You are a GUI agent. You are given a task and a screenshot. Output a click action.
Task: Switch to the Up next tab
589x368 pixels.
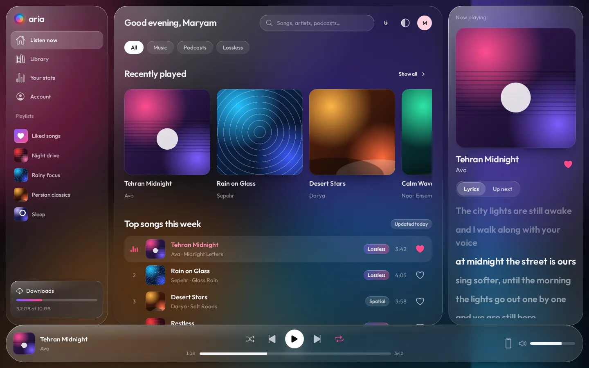(502, 189)
